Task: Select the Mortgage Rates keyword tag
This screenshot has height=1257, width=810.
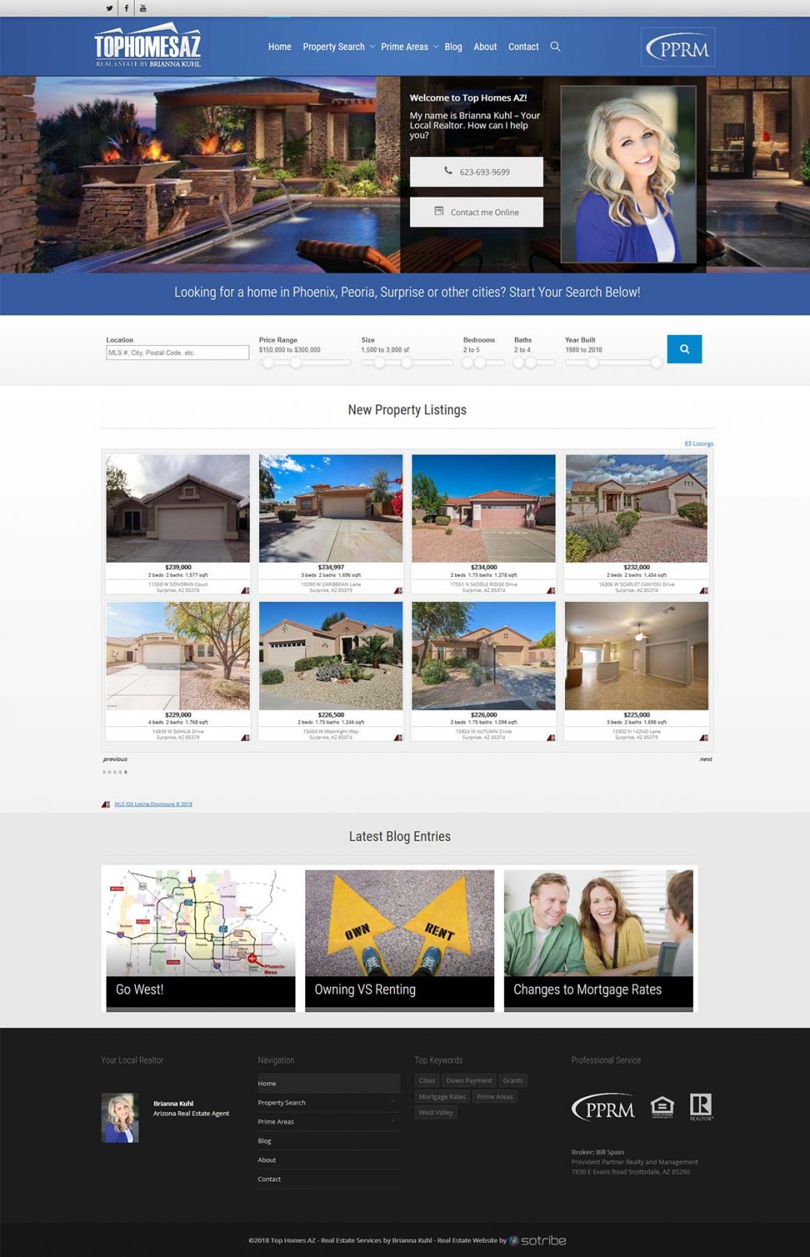Action: pyautogui.click(x=442, y=1097)
